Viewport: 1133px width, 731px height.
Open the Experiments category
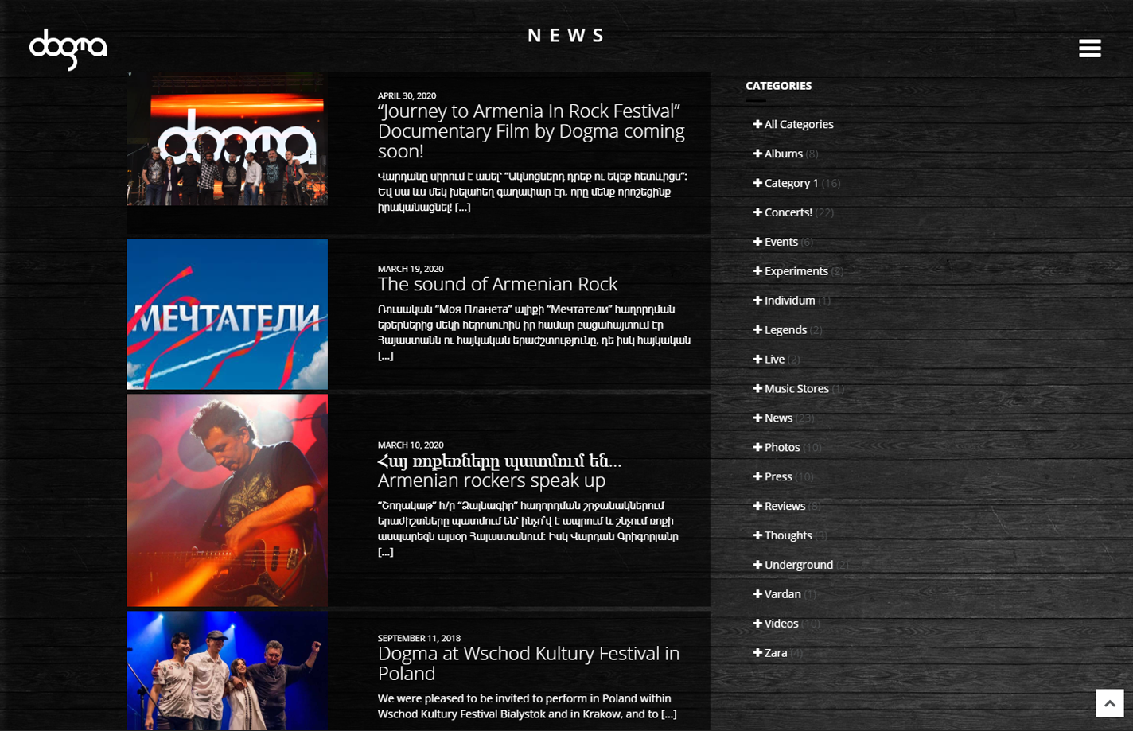(x=796, y=271)
